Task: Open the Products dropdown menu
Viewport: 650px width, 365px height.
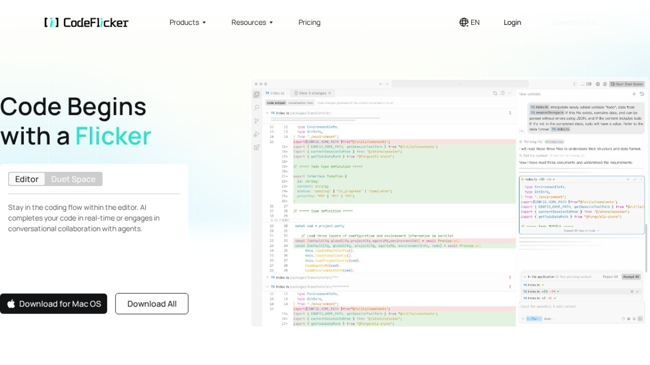Action: (187, 22)
